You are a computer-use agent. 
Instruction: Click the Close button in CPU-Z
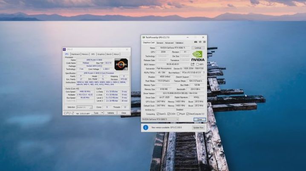click(124, 113)
